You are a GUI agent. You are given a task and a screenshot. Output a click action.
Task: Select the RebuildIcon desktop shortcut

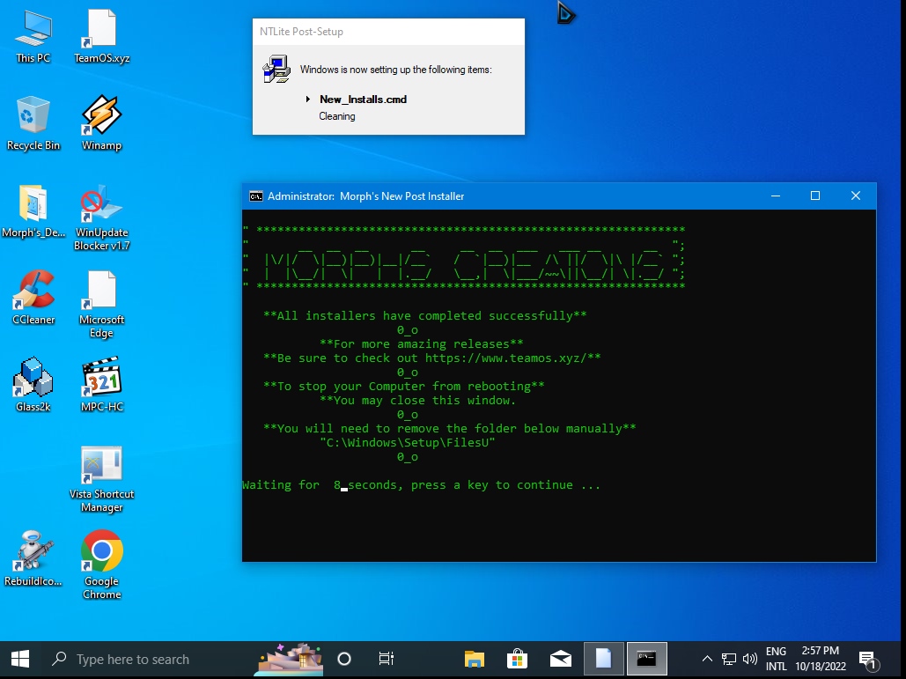(x=33, y=553)
